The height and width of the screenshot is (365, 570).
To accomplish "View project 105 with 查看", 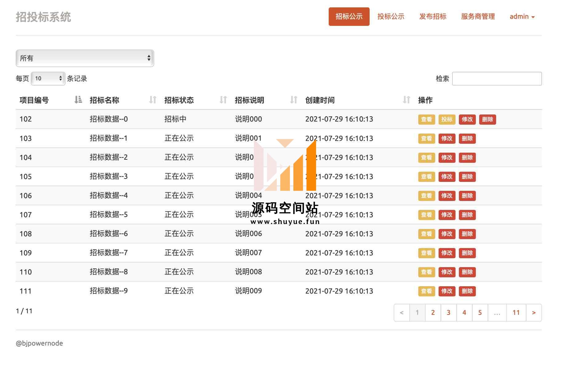I will point(427,177).
